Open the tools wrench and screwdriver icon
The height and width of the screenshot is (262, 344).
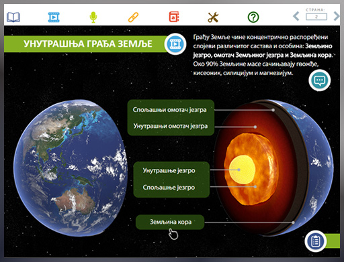213,17
